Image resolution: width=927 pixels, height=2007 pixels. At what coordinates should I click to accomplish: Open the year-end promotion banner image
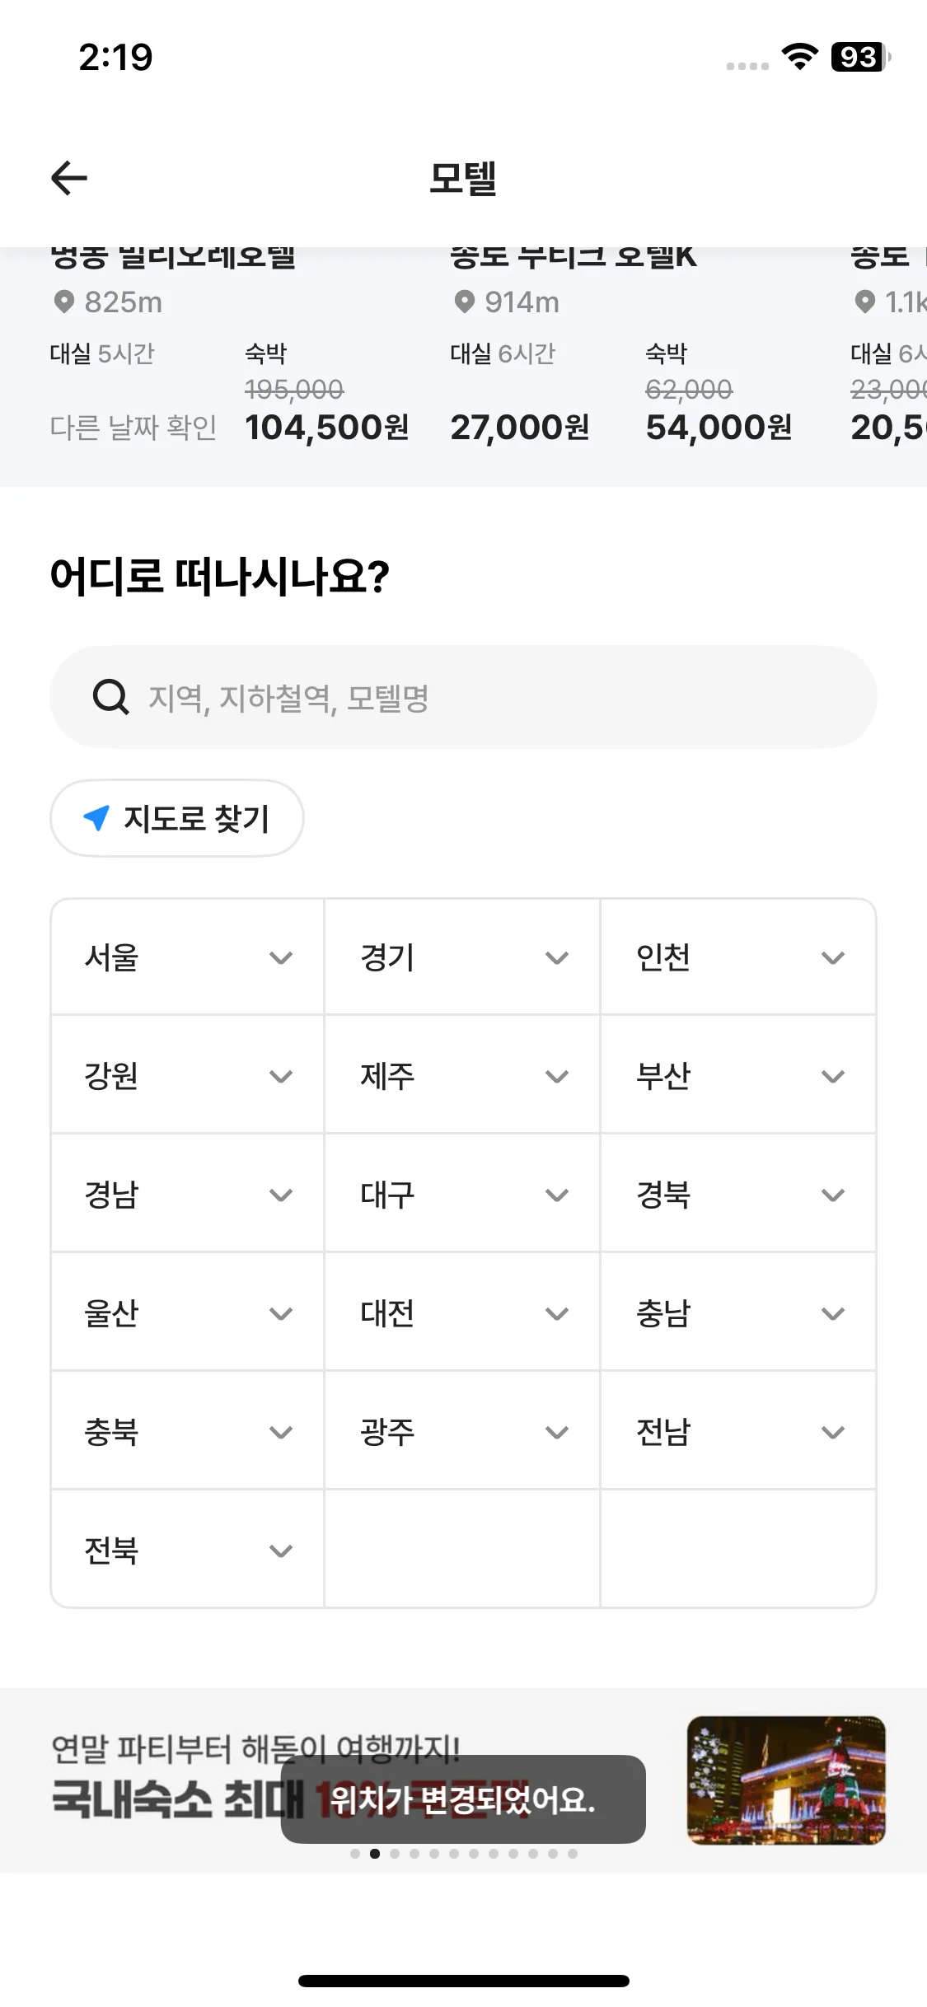point(786,1780)
